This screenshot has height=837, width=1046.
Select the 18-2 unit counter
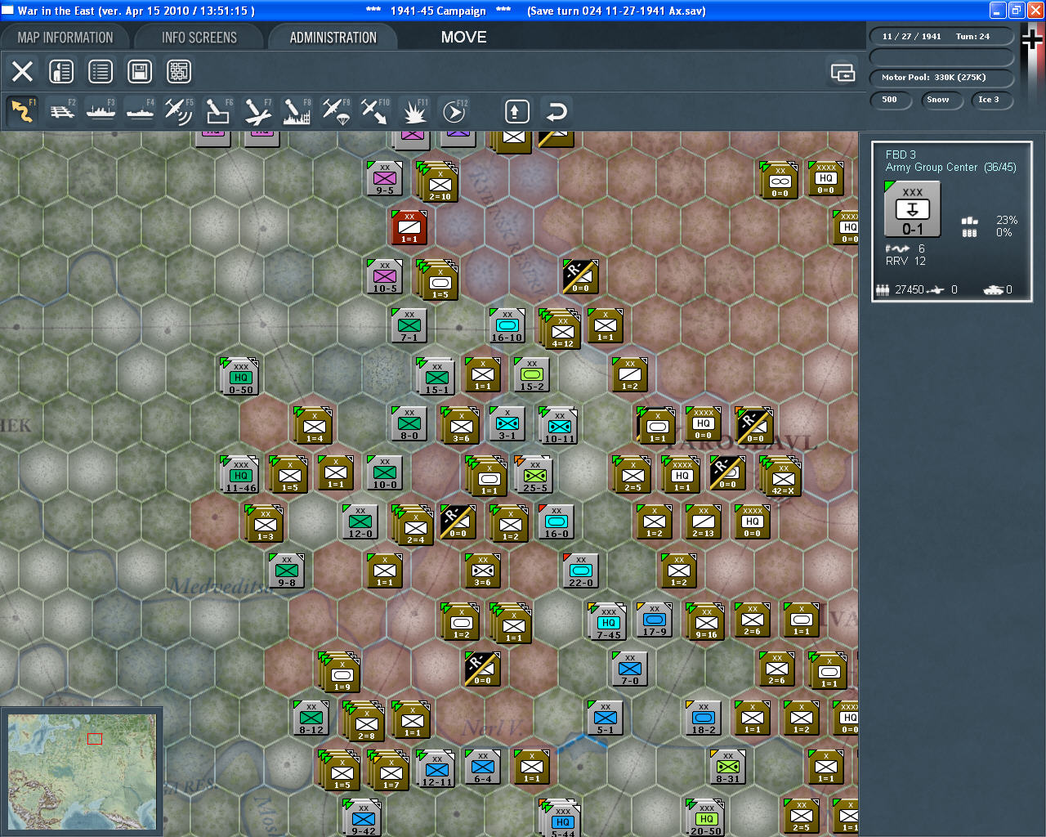pos(704,718)
